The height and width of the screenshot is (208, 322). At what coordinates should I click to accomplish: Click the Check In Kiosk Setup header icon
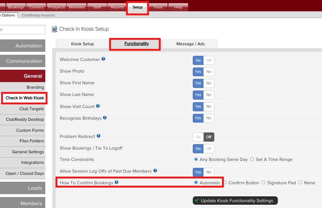coord(54,29)
